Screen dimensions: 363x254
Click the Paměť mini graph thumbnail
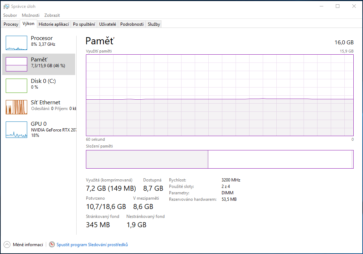click(16, 64)
